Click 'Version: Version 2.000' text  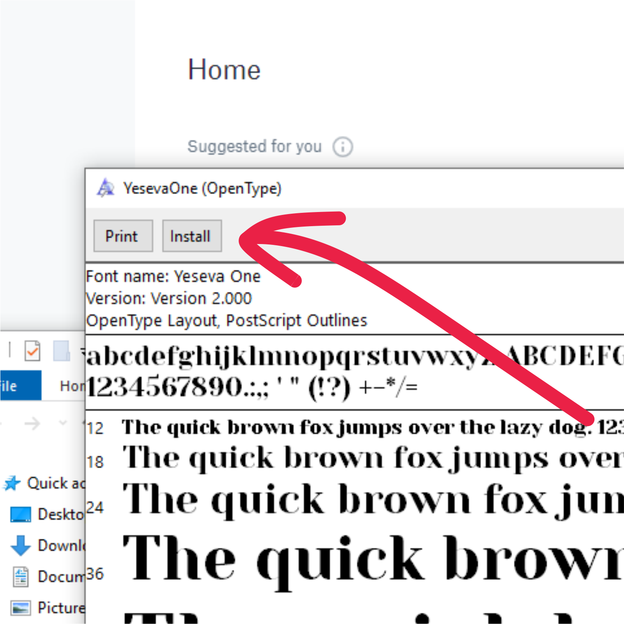pyautogui.click(x=169, y=298)
